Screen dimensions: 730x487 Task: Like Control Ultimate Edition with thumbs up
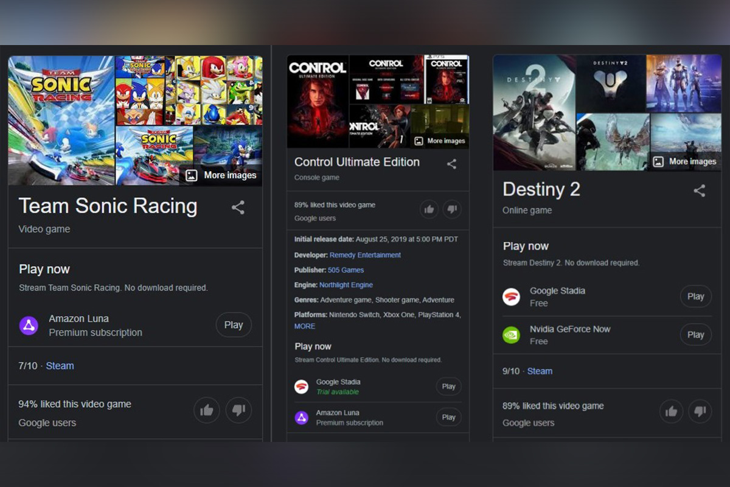429,209
